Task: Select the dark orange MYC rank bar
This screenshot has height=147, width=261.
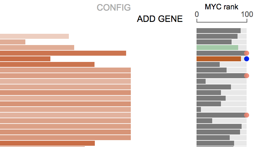Action: click(x=219, y=59)
